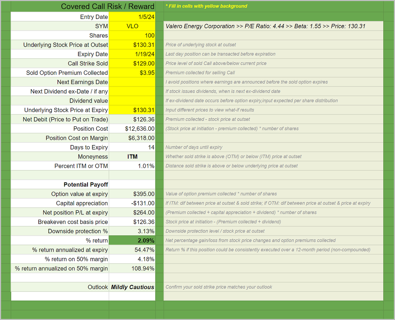Image resolution: width=395 pixels, height=320 pixels.
Task: Select note 'Input different prices to view what-if results'
Action: coord(210,110)
